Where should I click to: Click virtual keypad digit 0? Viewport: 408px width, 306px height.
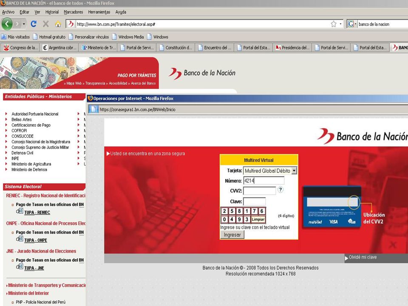(x=224, y=219)
